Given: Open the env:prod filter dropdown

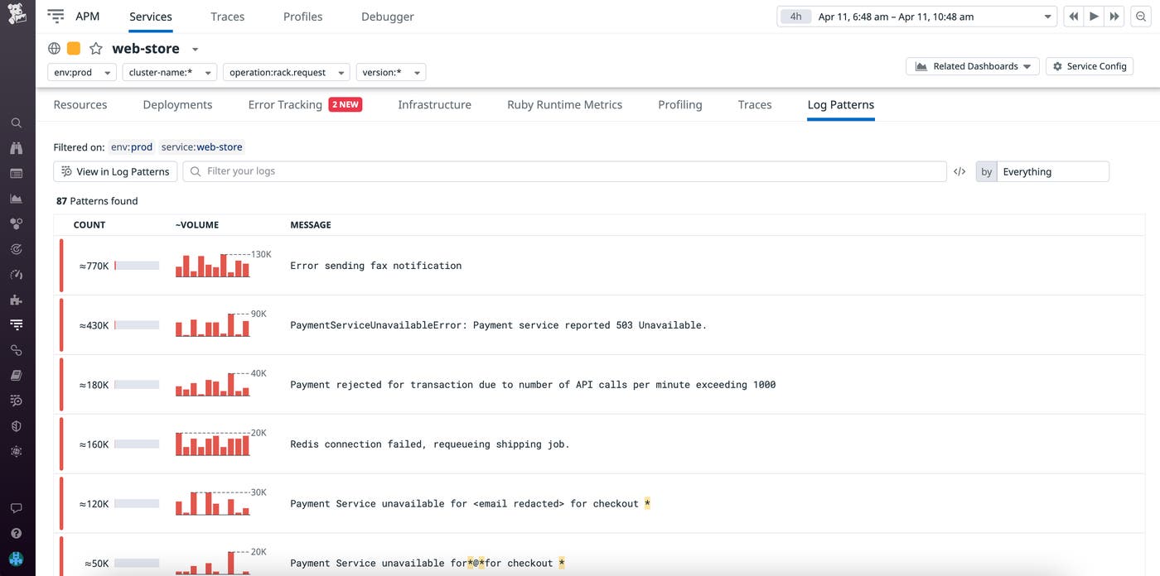Looking at the screenshot, I should click(81, 73).
